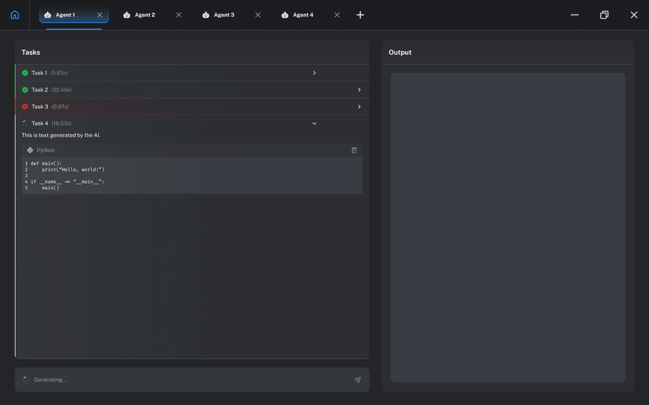
Task: Click the Generating prompt input field
Action: pyautogui.click(x=188, y=380)
